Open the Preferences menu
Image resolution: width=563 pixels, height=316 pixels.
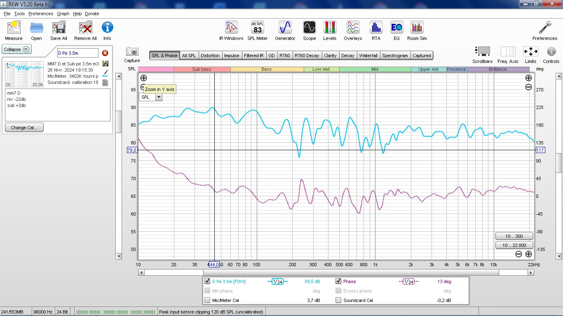[40, 14]
